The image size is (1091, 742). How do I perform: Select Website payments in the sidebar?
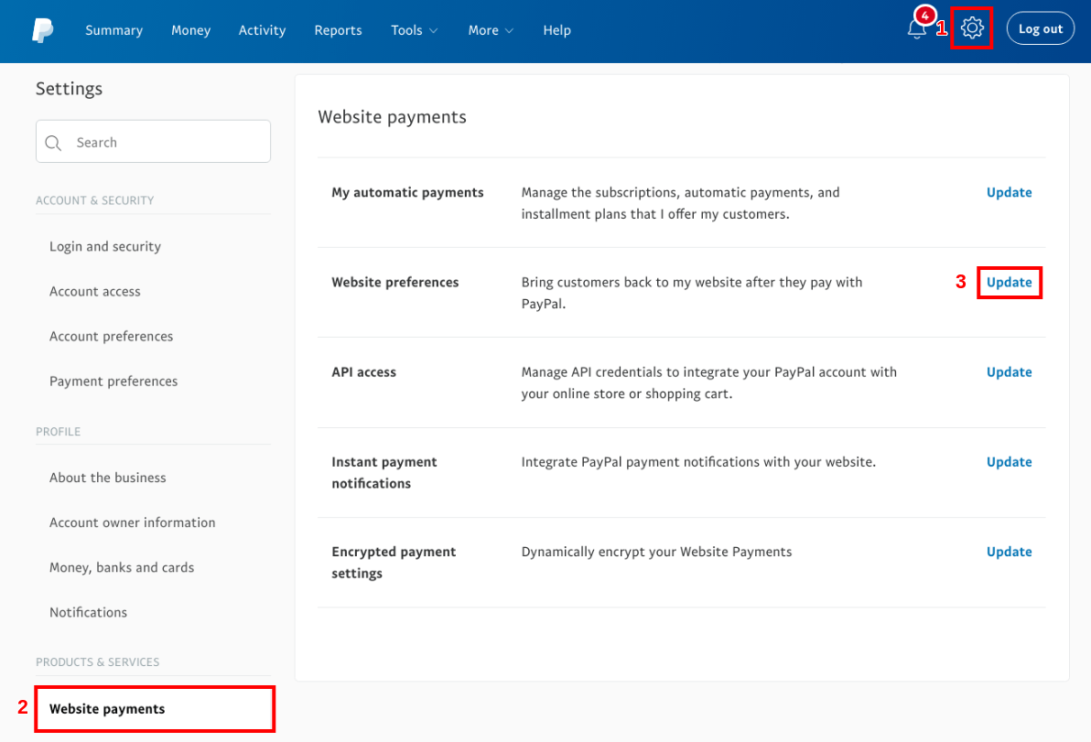click(x=107, y=709)
